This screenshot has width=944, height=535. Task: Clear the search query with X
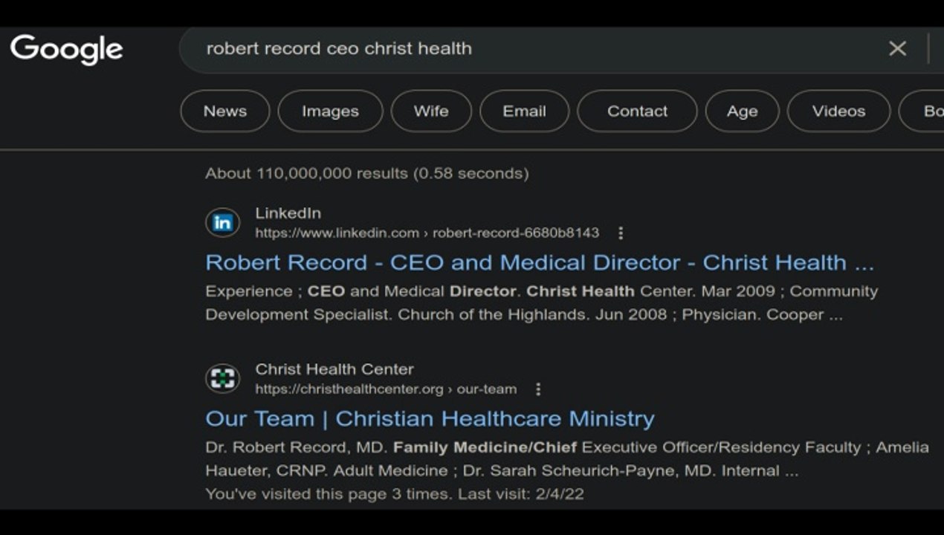(897, 48)
